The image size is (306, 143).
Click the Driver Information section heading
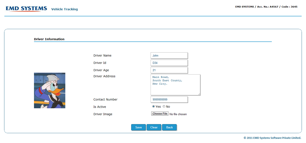(49, 39)
